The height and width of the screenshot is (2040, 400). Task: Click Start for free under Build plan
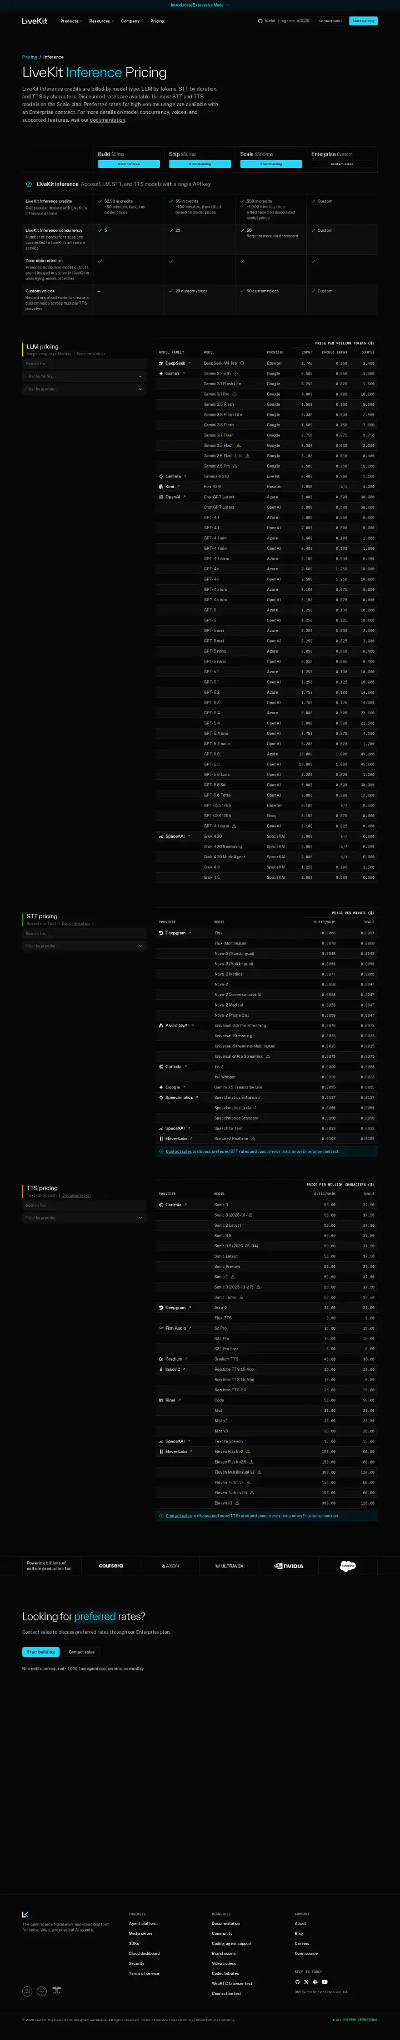click(x=129, y=164)
